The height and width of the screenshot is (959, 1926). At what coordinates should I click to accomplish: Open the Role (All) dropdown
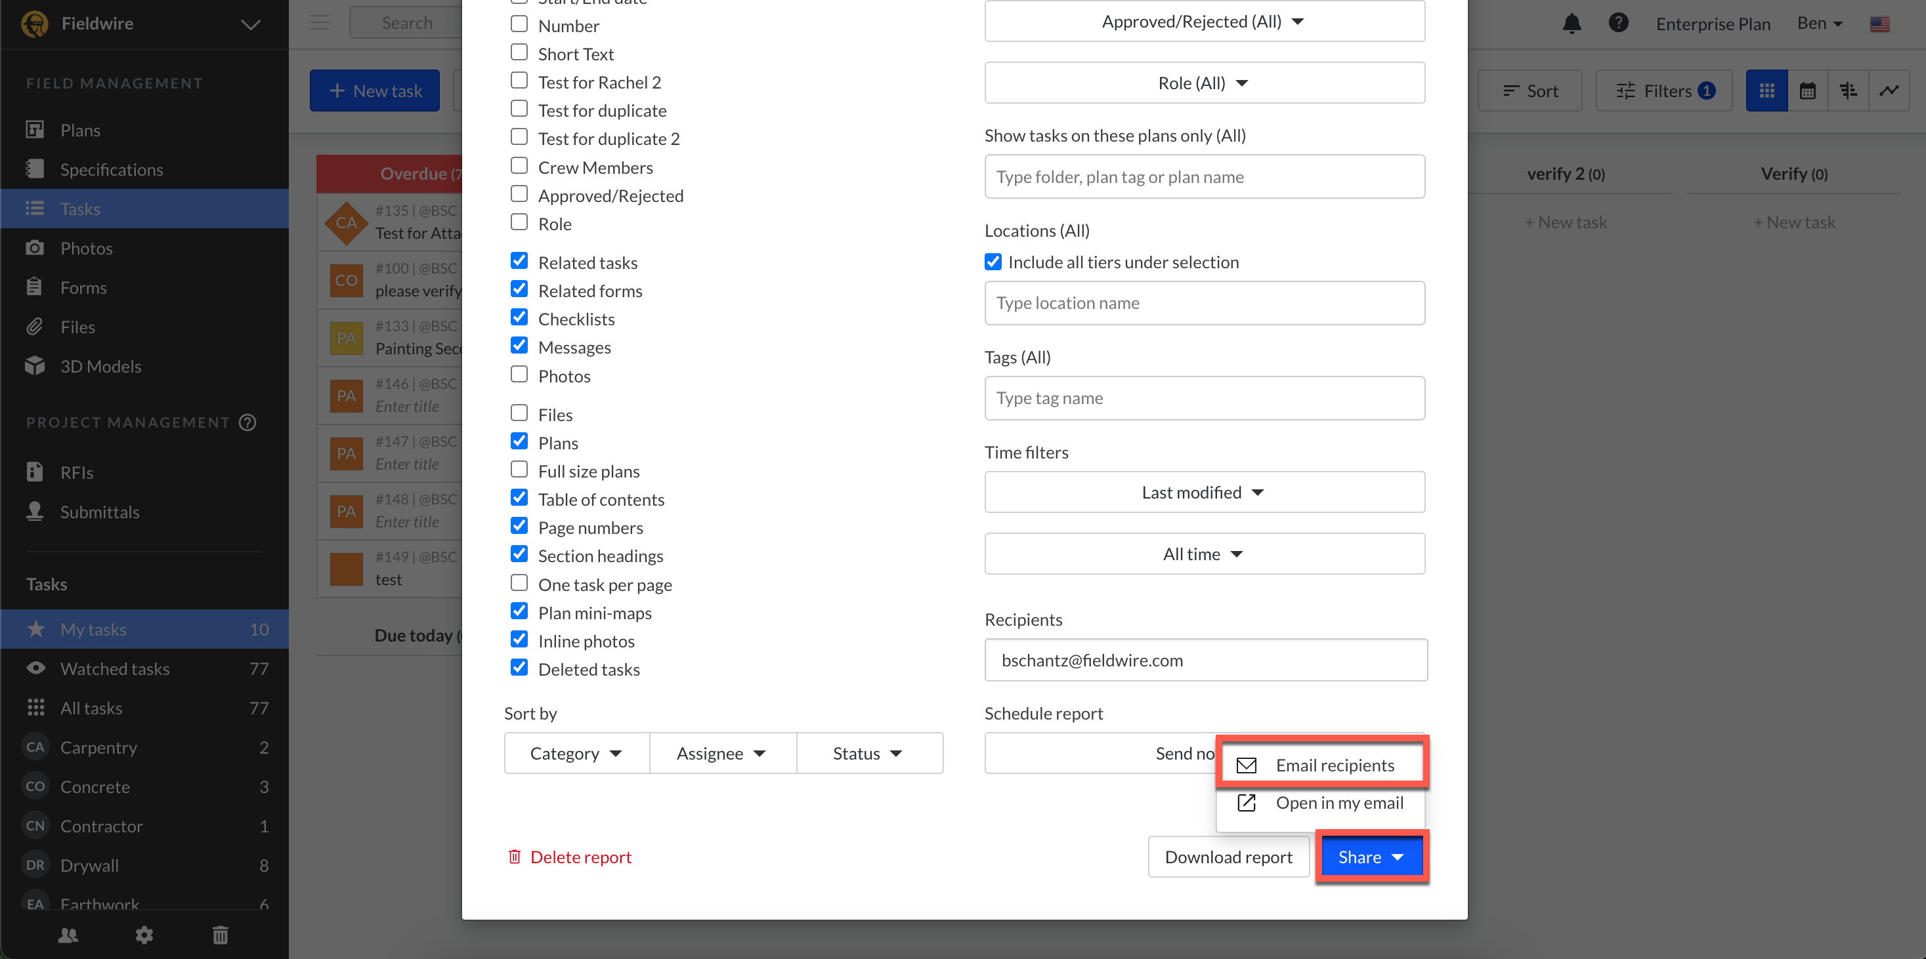coord(1205,82)
